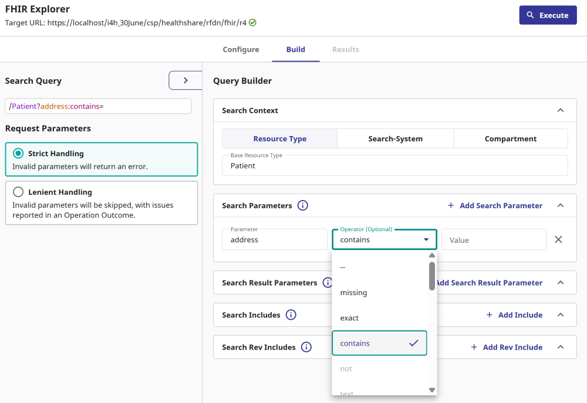This screenshot has height=403, width=587.
Task: Click the Query Builder heading
Action: (x=242, y=81)
